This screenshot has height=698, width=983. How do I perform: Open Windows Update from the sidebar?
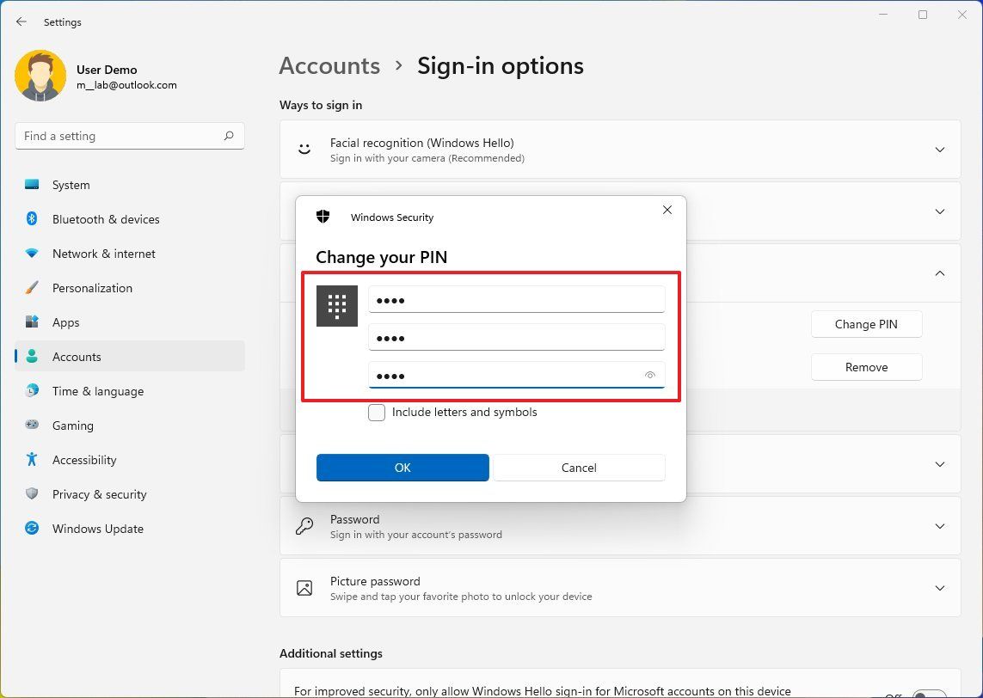coord(31,529)
